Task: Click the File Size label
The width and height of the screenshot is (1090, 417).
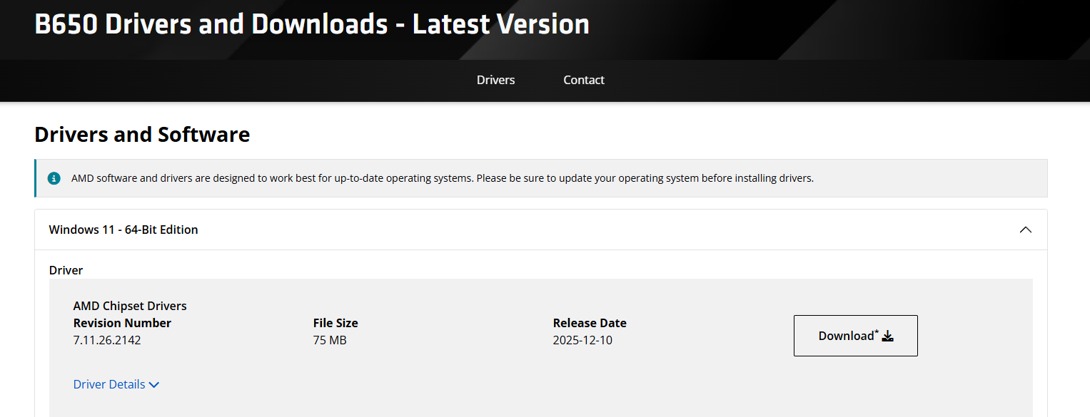Action: tap(335, 323)
